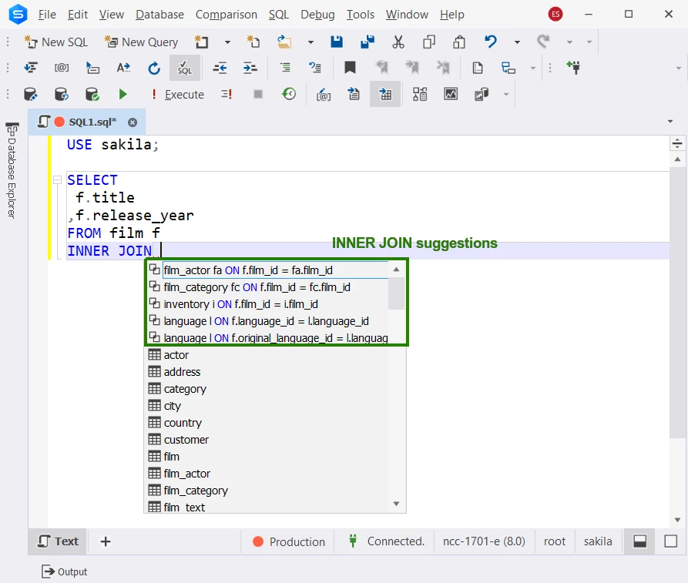
Task: Toggle the SQL mode toolbar button
Action: 185,68
